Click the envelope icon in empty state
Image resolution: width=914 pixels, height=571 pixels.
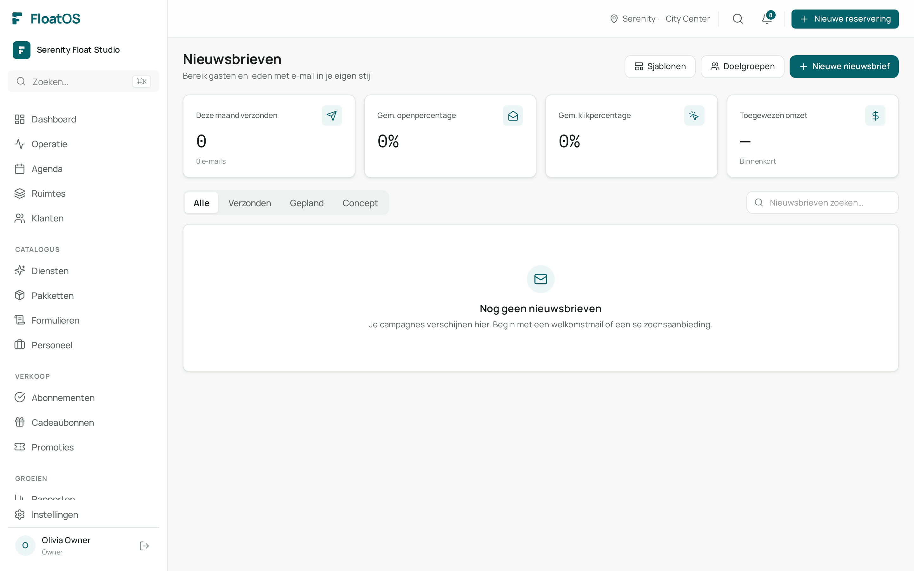540,279
